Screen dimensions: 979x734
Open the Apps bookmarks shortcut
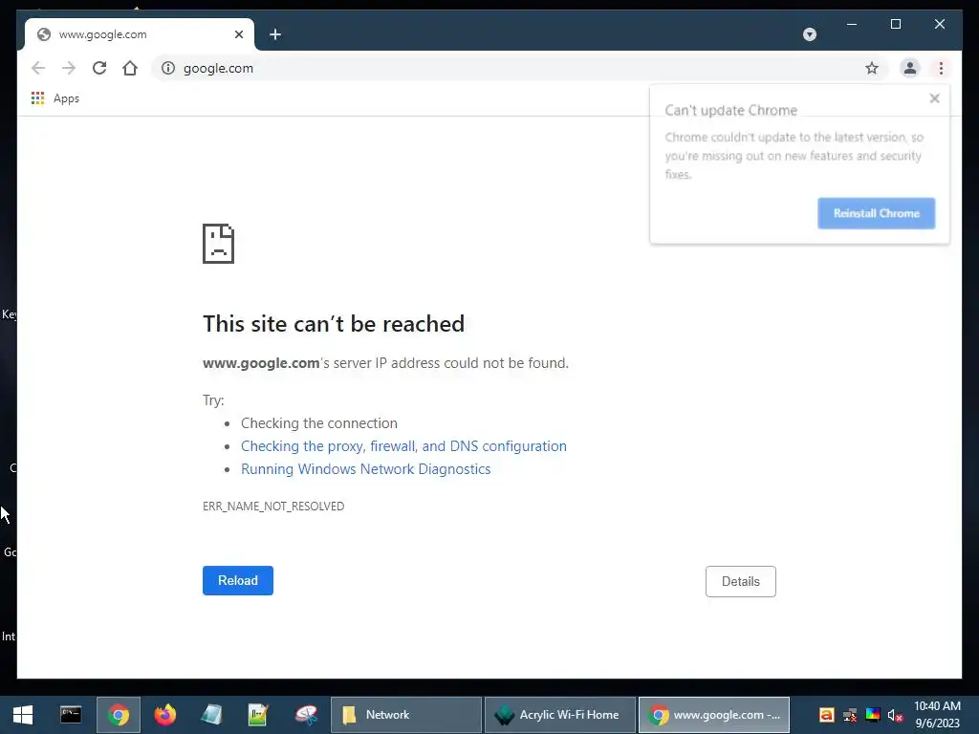pyautogui.click(x=54, y=98)
